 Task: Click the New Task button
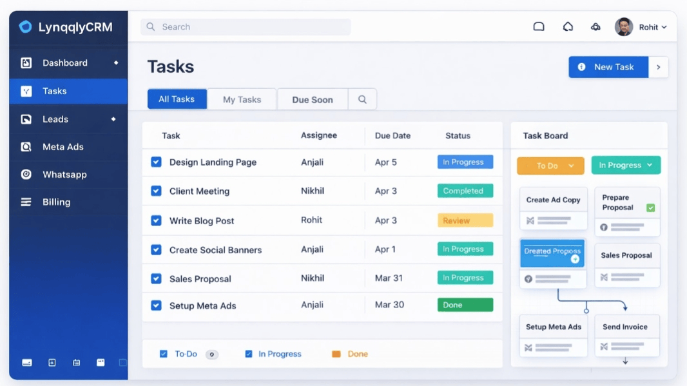click(x=608, y=67)
